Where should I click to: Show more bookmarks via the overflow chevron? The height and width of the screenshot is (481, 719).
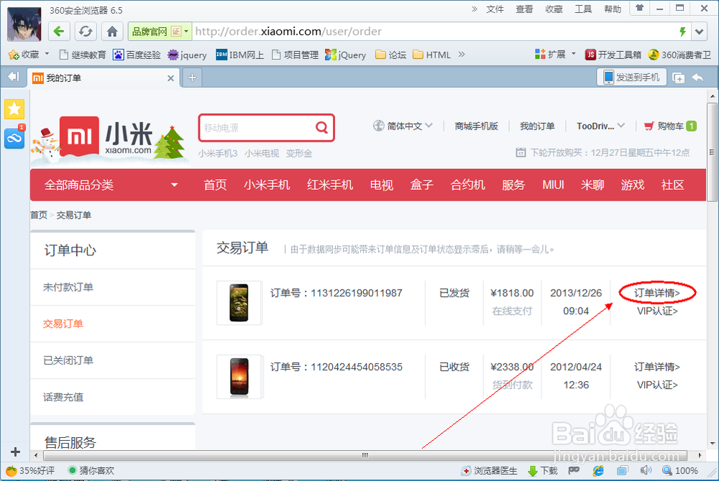tap(462, 55)
